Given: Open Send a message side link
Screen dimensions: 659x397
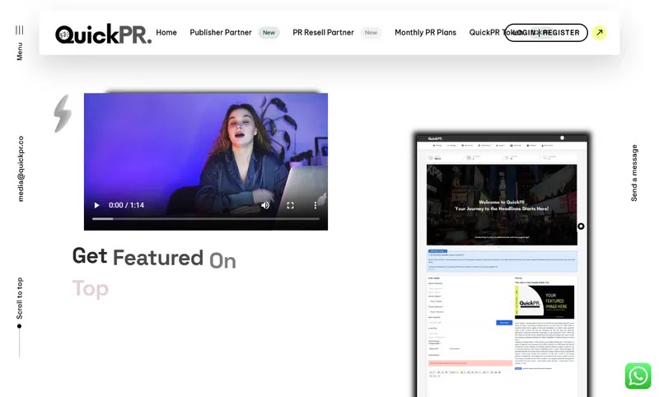Looking at the screenshot, I should pyautogui.click(x=634, y=173).
